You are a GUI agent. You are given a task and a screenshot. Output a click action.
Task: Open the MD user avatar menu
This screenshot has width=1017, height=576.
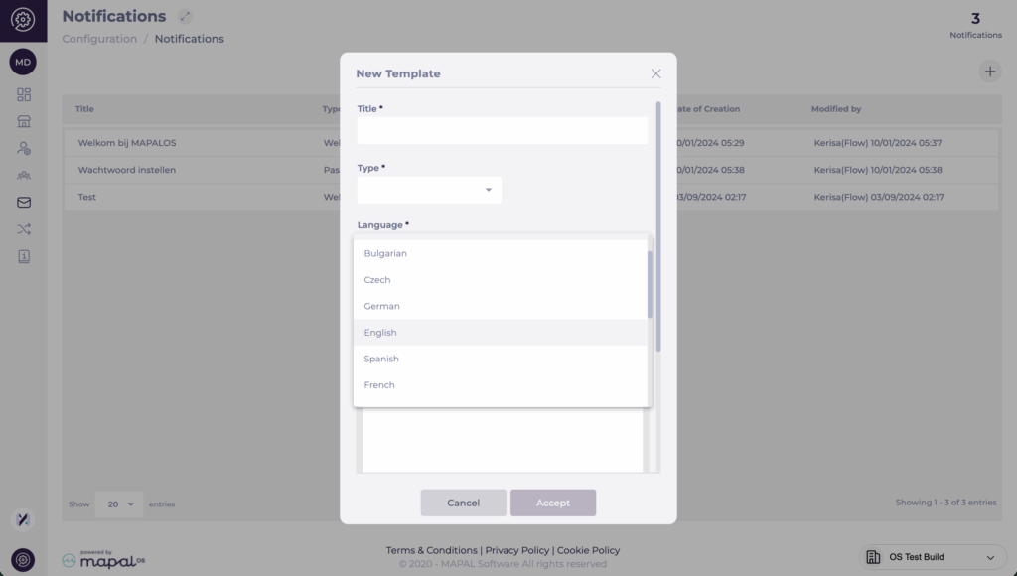pyautogui.click(x=23, y=63)
